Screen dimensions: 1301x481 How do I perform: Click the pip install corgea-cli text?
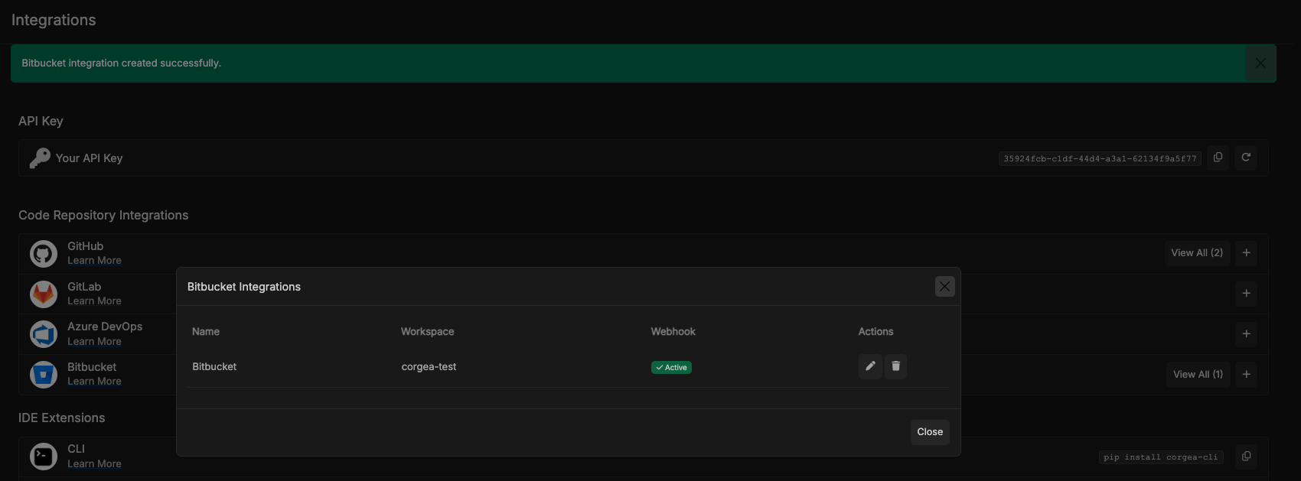(1161, 457)
